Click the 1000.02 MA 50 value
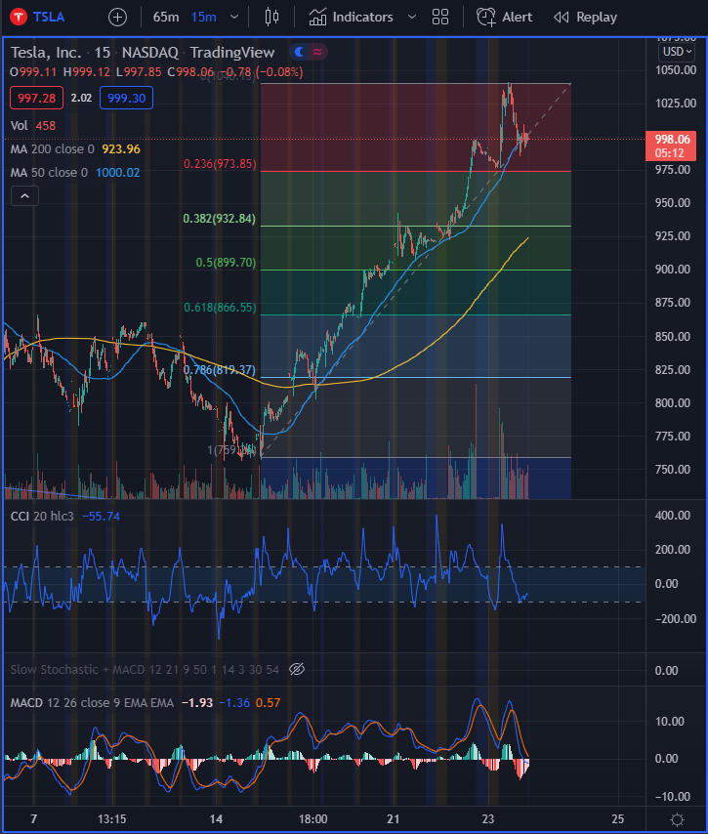Image resolution: width=708 pixels, height=834 pixels. (x=117, y=172)
